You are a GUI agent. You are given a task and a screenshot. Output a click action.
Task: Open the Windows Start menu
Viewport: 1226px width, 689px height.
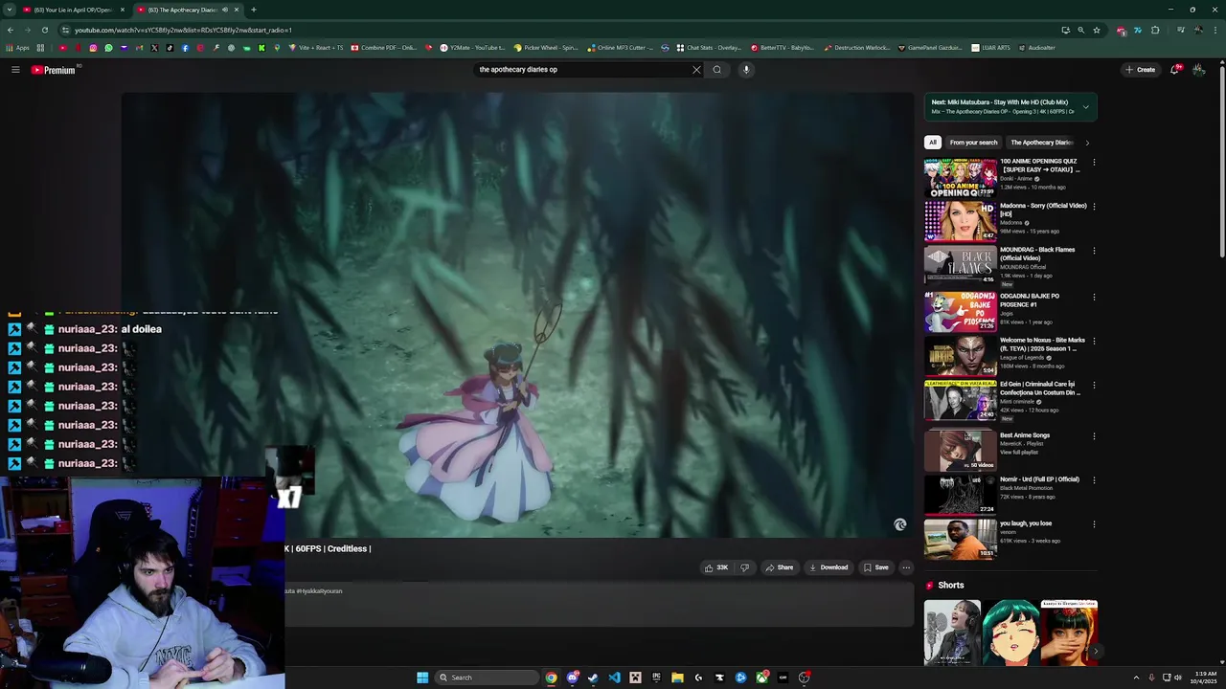[422, 678]
